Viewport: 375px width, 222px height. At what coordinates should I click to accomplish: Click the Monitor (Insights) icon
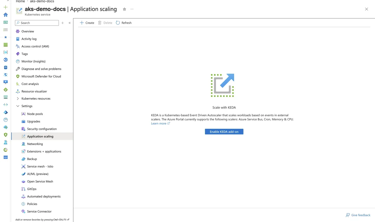(18, 61)
